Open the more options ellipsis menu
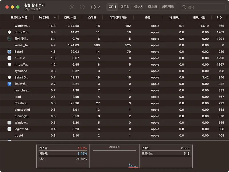Image resolution: width=229 pixels, height=172 pixels. [93, 7]
